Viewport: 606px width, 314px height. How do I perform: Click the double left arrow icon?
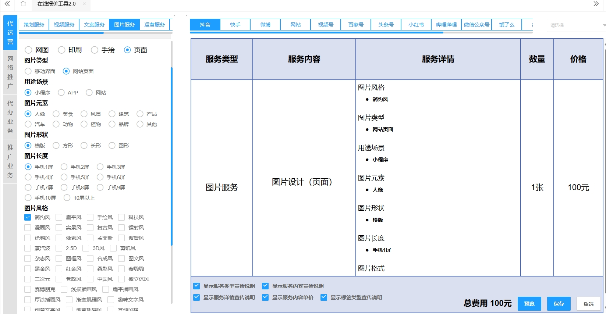click(7, 4)
